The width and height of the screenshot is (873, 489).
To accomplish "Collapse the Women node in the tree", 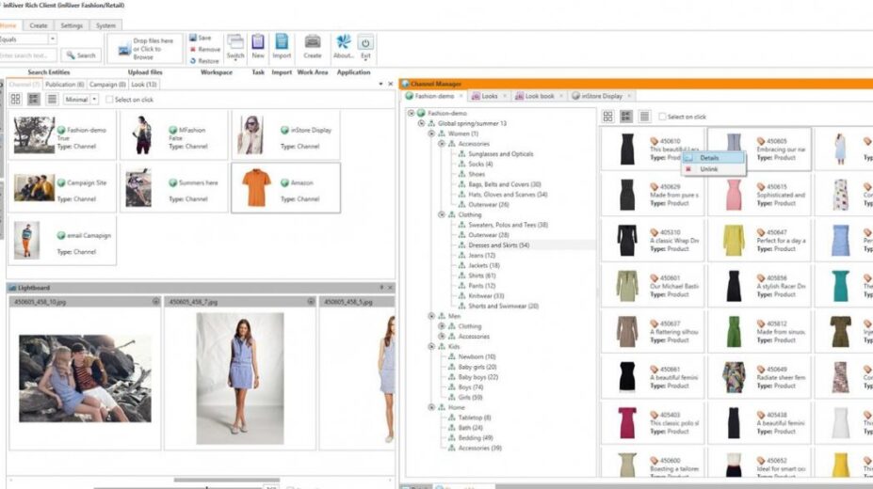I will 431,134.
